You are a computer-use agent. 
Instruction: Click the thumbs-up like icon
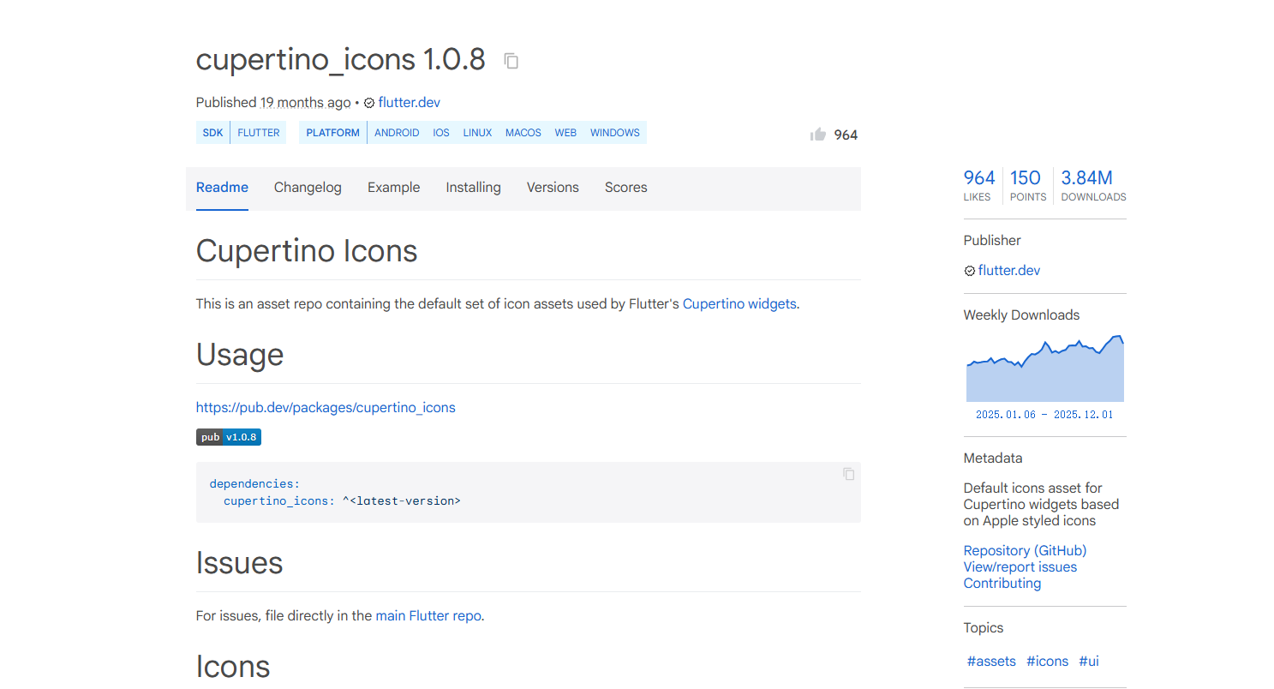click(818, 135)
